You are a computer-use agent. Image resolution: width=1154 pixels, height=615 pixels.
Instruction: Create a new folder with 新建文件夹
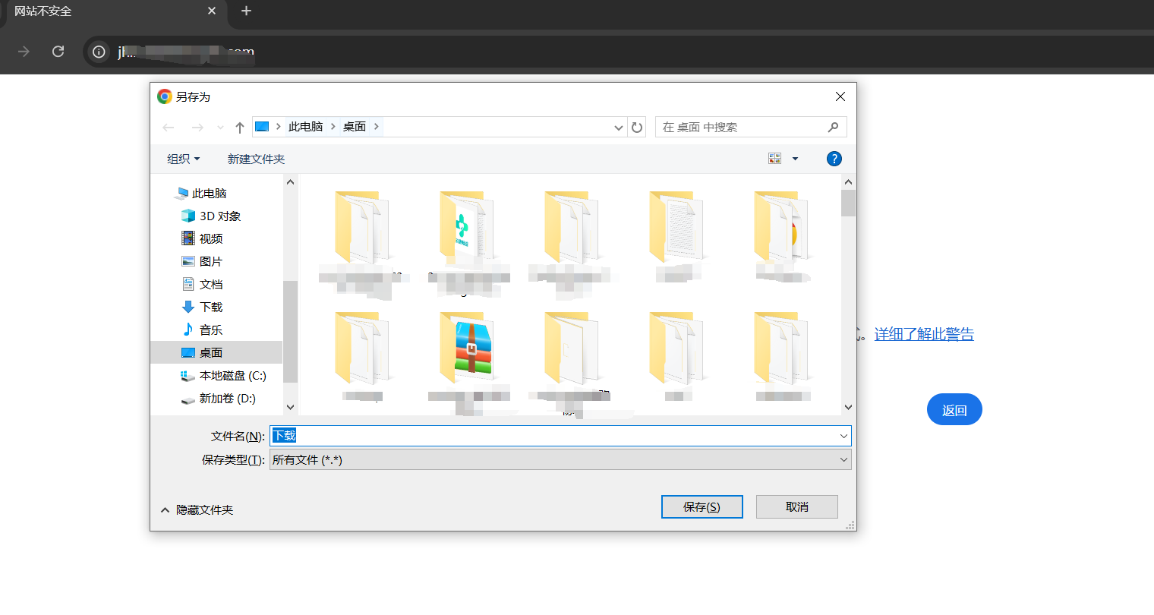[256, 159]
